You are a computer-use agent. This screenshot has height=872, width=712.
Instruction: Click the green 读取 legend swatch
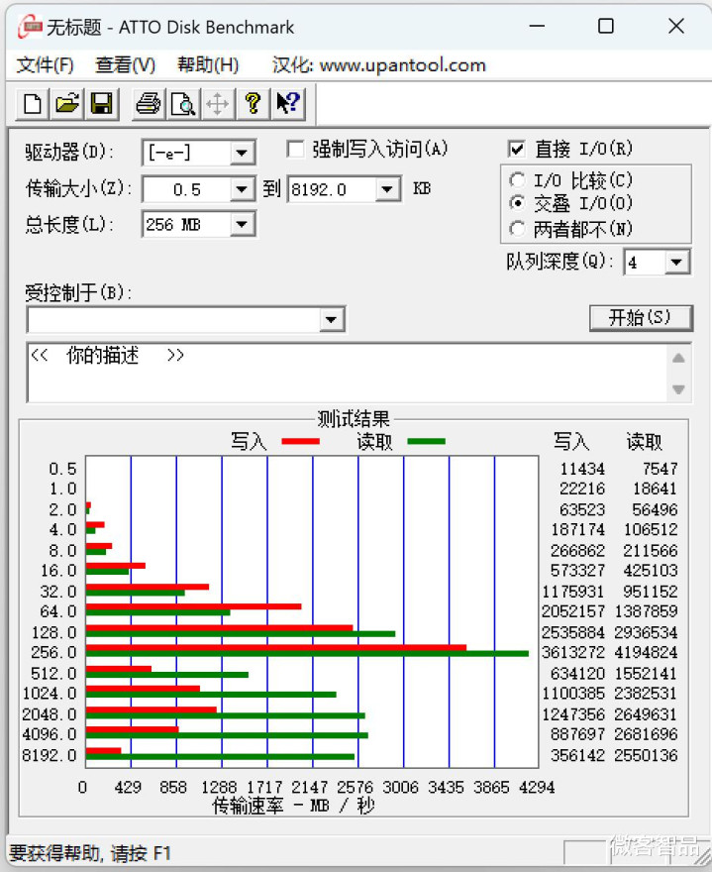click(427, 442)
